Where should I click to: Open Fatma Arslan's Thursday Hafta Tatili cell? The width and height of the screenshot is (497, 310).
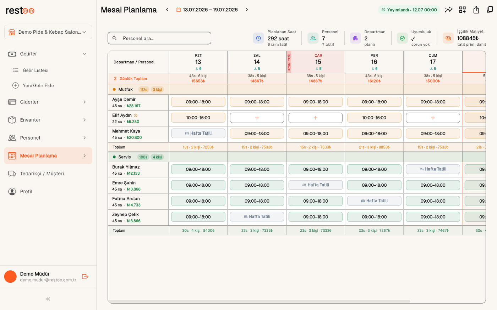[x=374, y=201]
